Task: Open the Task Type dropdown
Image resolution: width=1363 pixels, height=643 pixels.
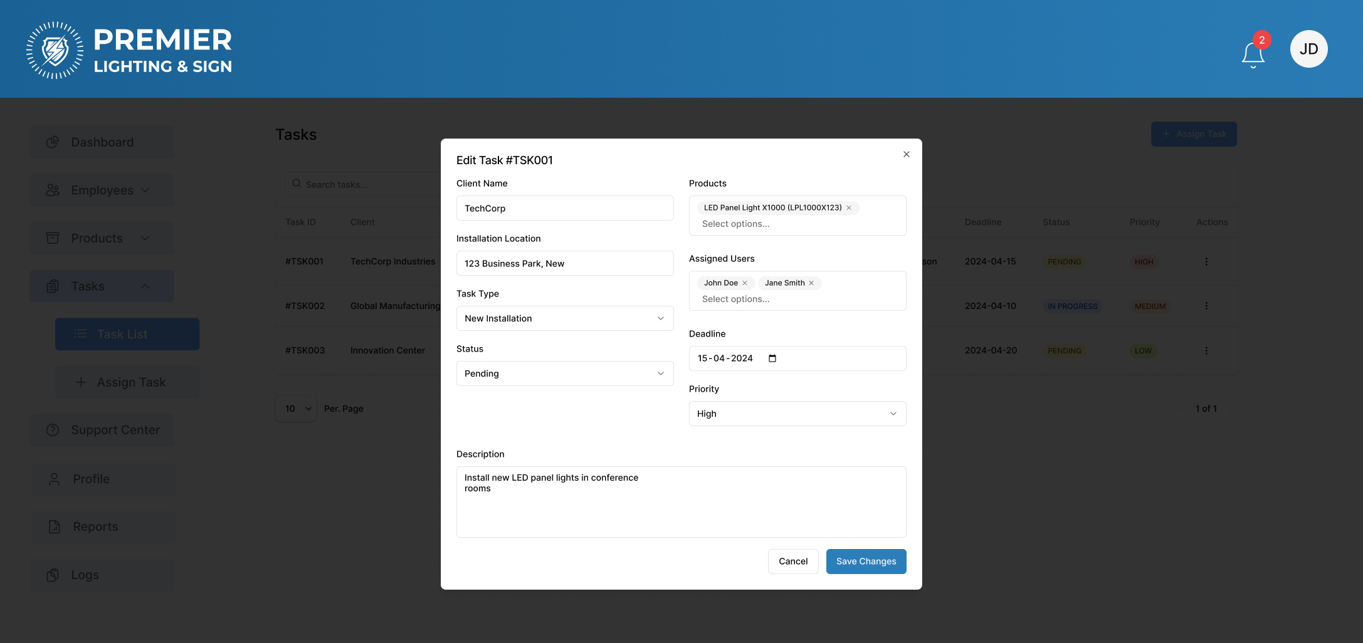Action: pos(564,318)
